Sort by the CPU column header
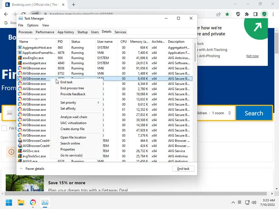 [x=123, y=41]
